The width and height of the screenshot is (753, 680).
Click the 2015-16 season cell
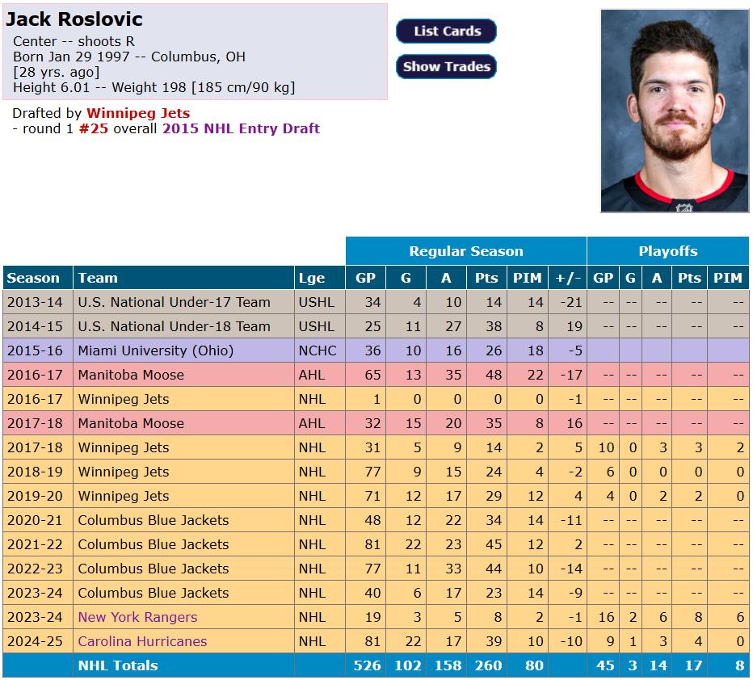click(x=38, y=350)
